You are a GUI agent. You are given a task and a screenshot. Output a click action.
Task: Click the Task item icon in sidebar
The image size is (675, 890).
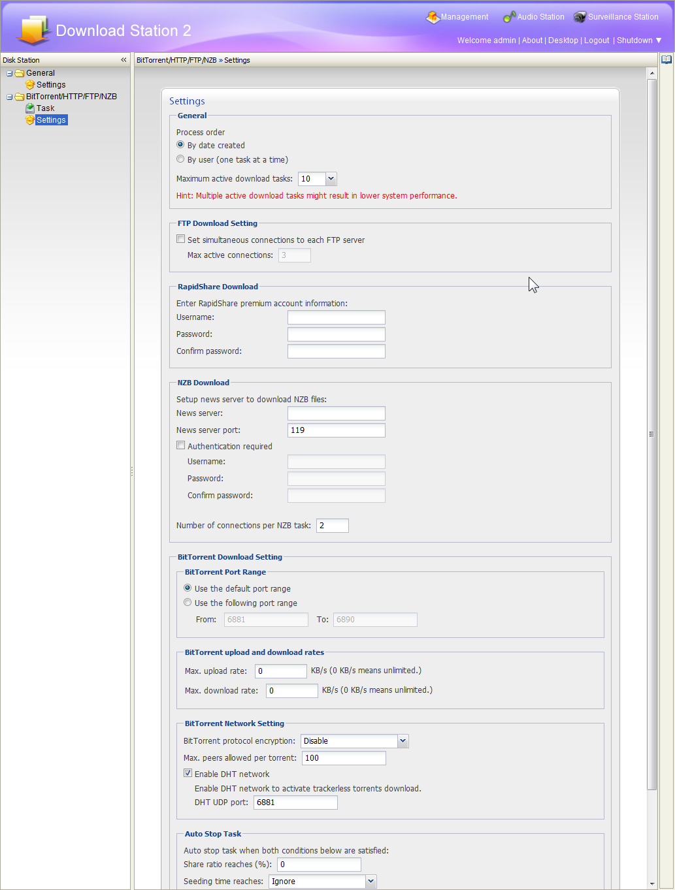(x=30, y=108)
